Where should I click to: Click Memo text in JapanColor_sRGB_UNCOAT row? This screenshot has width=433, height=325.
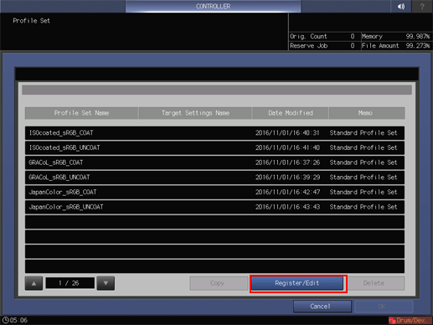pyautogui.click(x=363, y=207)
